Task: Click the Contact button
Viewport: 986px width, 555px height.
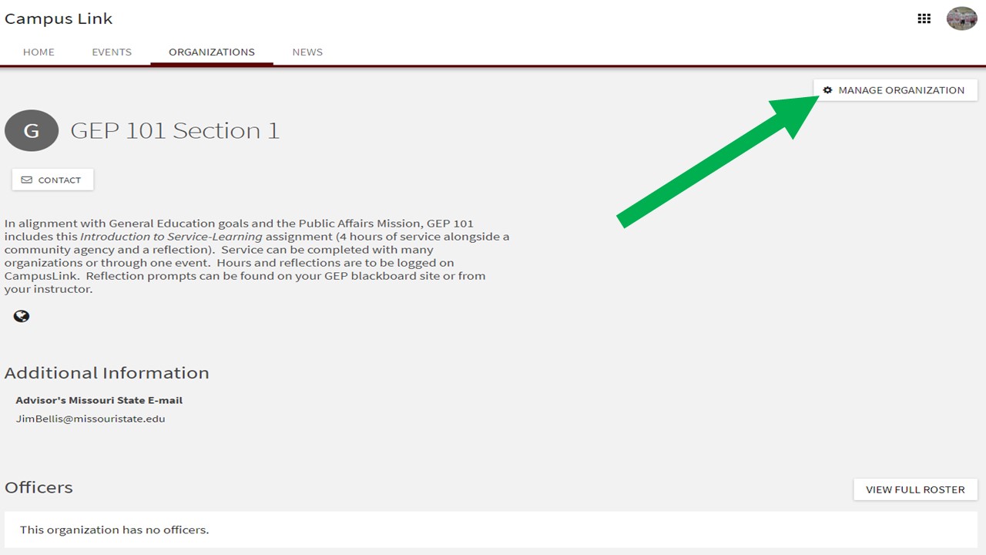Action: pyautogui.click(x=52, y=180)
